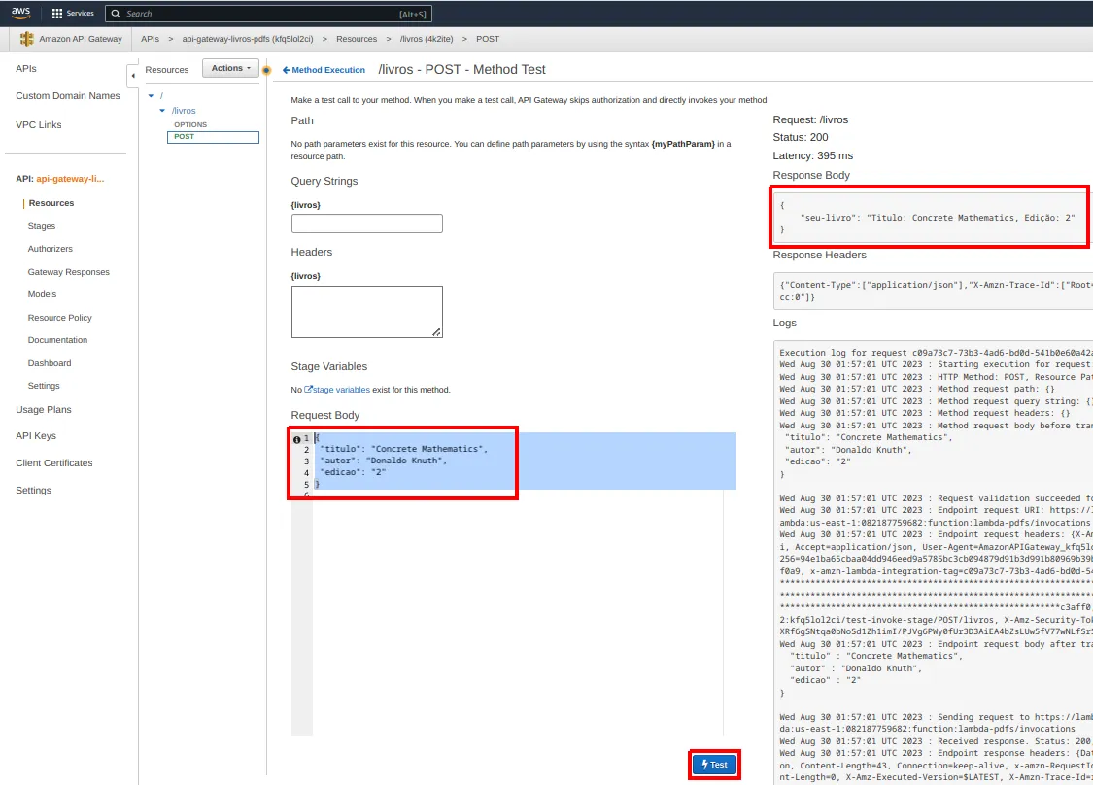Go to Usage Plans
Viewport: 1093px width, 785px height.
click(43, 409)
